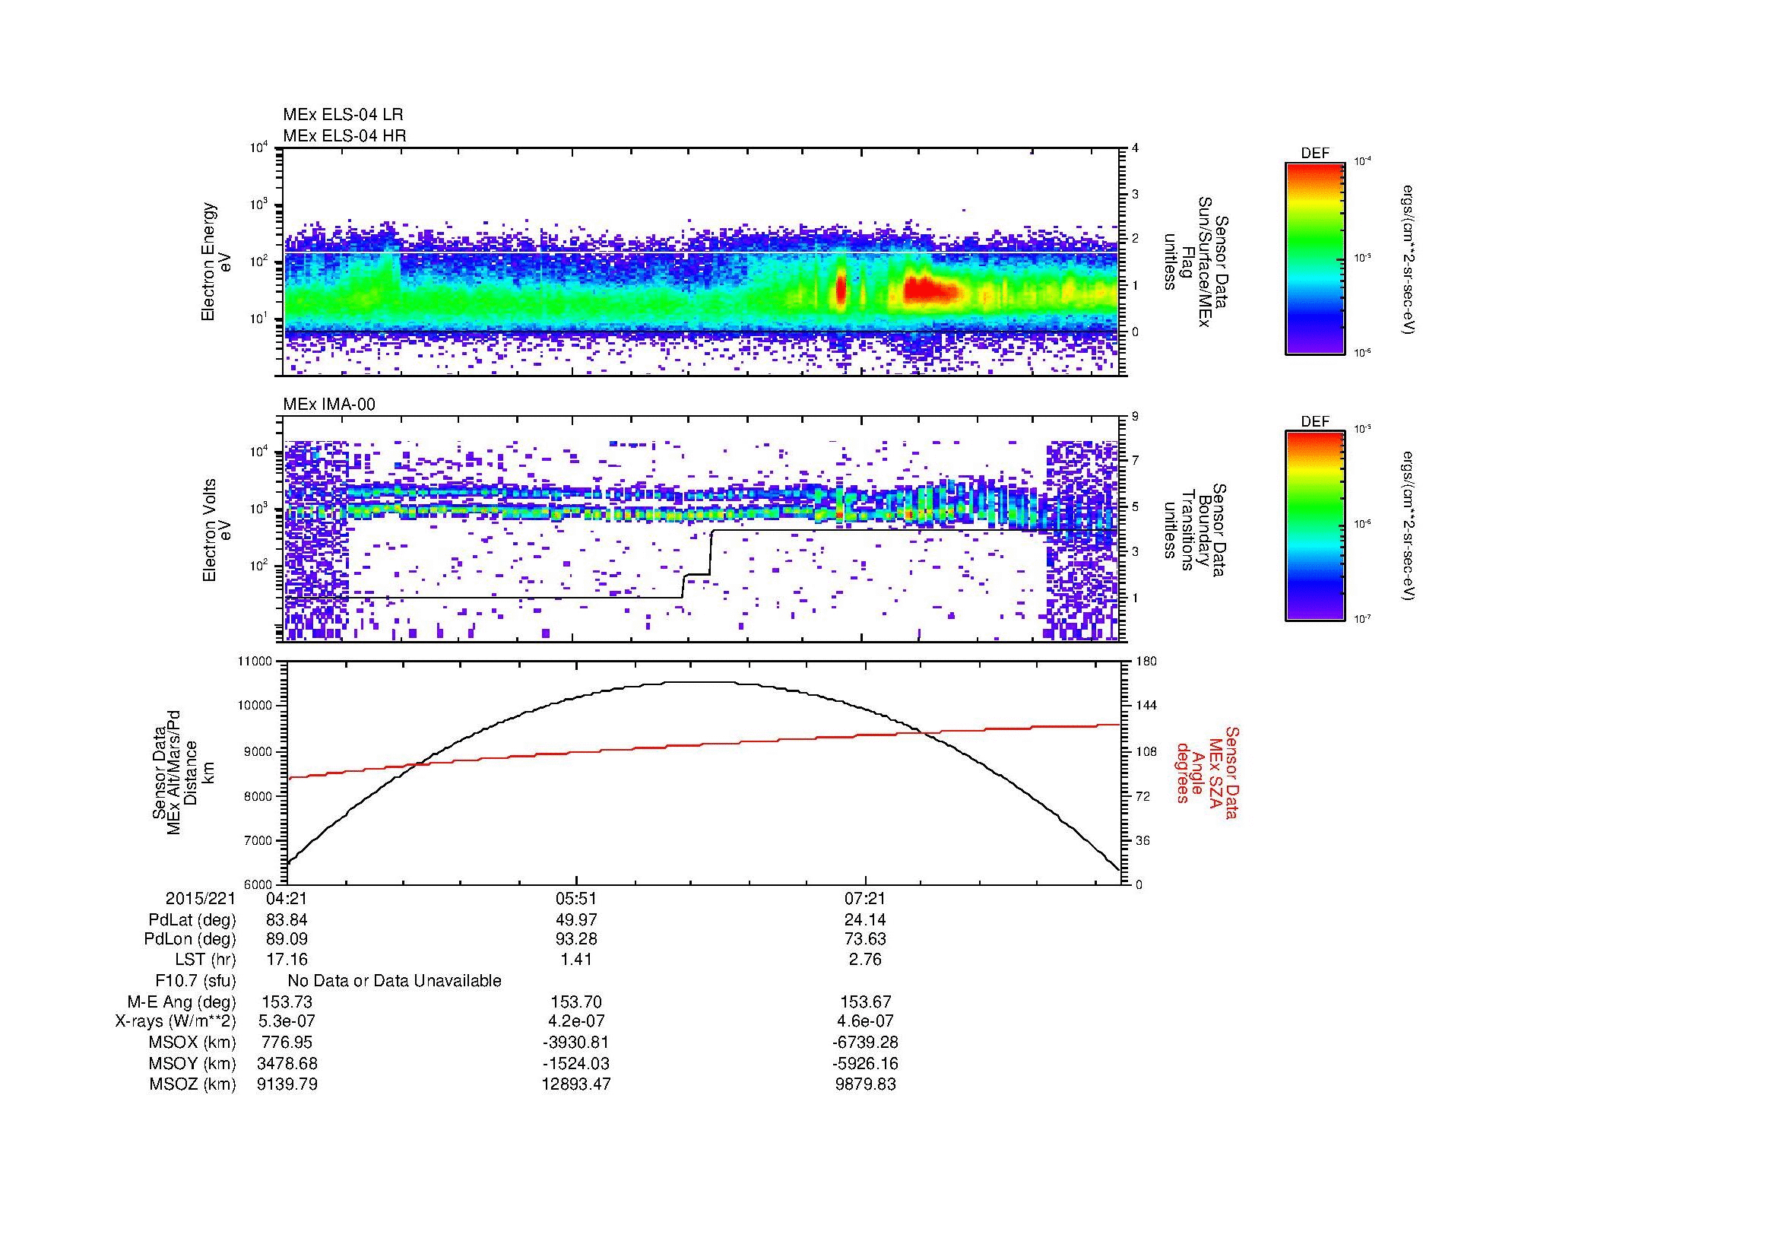Click the MSOY value -5926.16
The width and height of the screenshot is (1778, 1257).
coord(865,1063)
